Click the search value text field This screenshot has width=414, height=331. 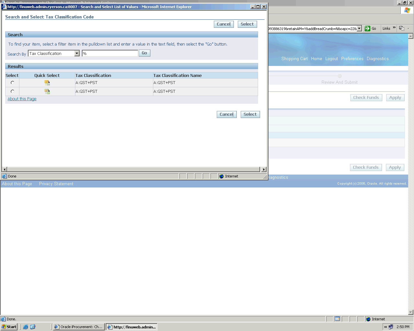110,53
